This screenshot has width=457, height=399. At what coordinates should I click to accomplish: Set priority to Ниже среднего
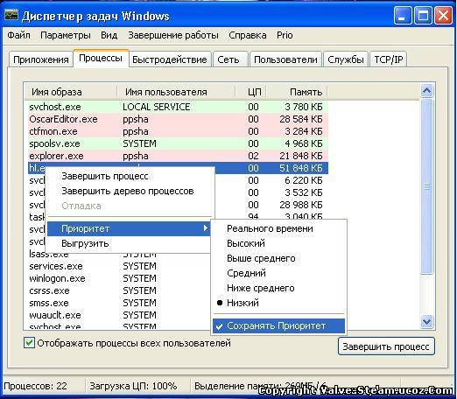pyautogui.click(x=279, y=288)
